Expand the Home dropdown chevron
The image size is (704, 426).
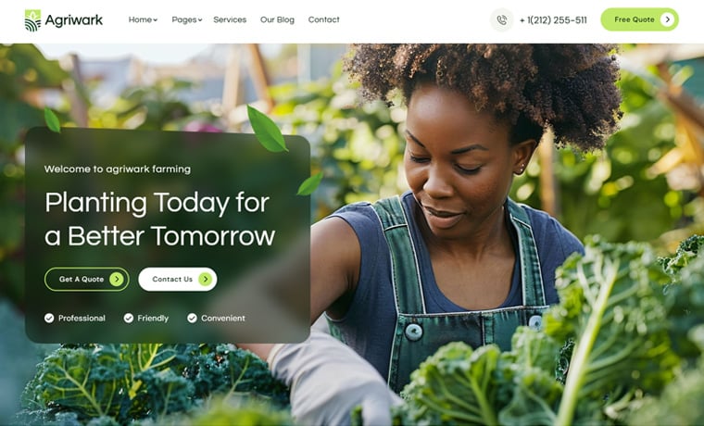[x=156, y=20]
